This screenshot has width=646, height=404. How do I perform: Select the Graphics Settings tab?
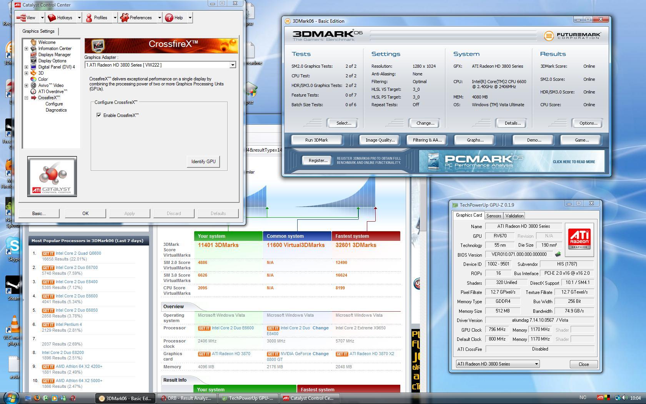pyautogui.click(x=38, y=31)
